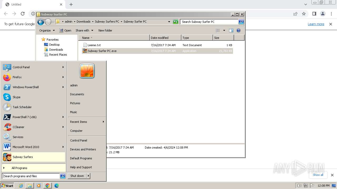This screenshot has height=189, width=337.
Task: Click the Explorer forward navigation arrow
Action: [x=48, y=22]
